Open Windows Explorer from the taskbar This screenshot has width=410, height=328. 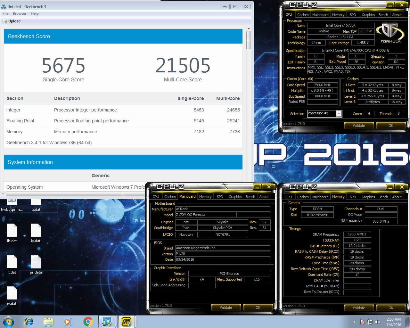click(48, 322)
